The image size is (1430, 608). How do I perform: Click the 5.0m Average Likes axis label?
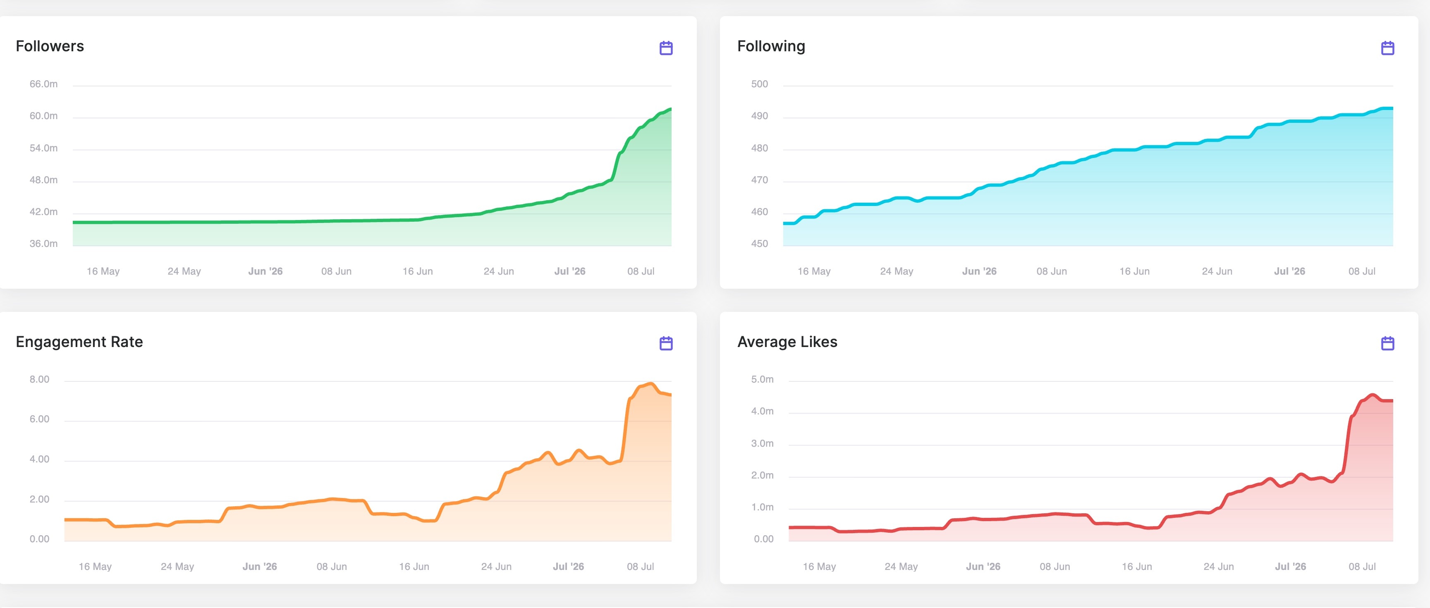click(x=762, y=379)
